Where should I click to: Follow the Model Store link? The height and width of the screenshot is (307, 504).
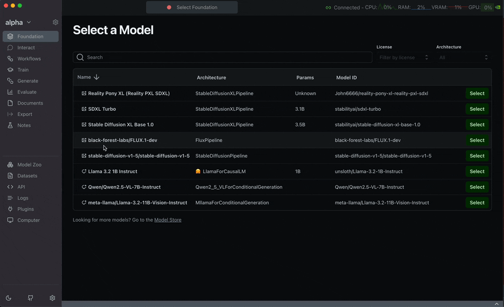(x=168, y=220)
